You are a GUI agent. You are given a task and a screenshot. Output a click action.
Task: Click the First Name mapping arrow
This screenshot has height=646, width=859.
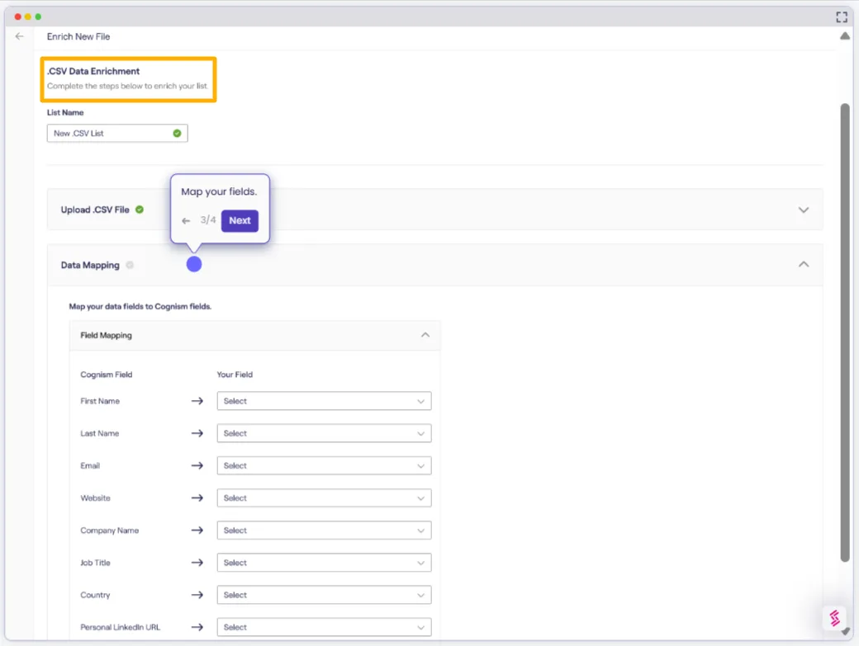pyautogui.click(x=197, y=401)
